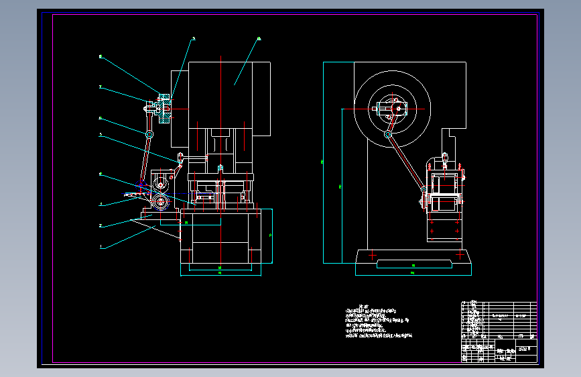Click the lower feed roller in front view
The height and width of the screenshot is (377, 581).
click(160, 202)
